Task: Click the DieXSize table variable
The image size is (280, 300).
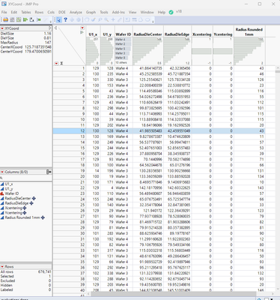Action: 7,34
